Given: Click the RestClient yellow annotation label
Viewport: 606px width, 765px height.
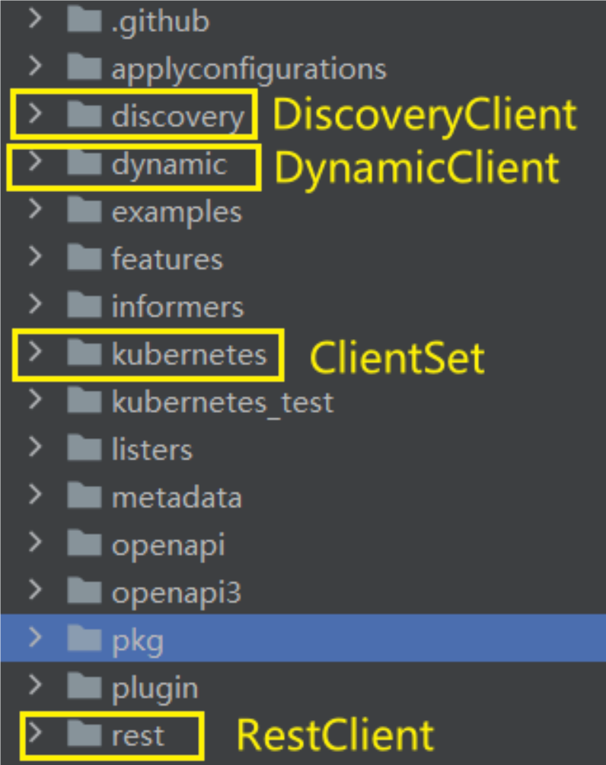Looking at the screenshot, I should tap(335, 735).
